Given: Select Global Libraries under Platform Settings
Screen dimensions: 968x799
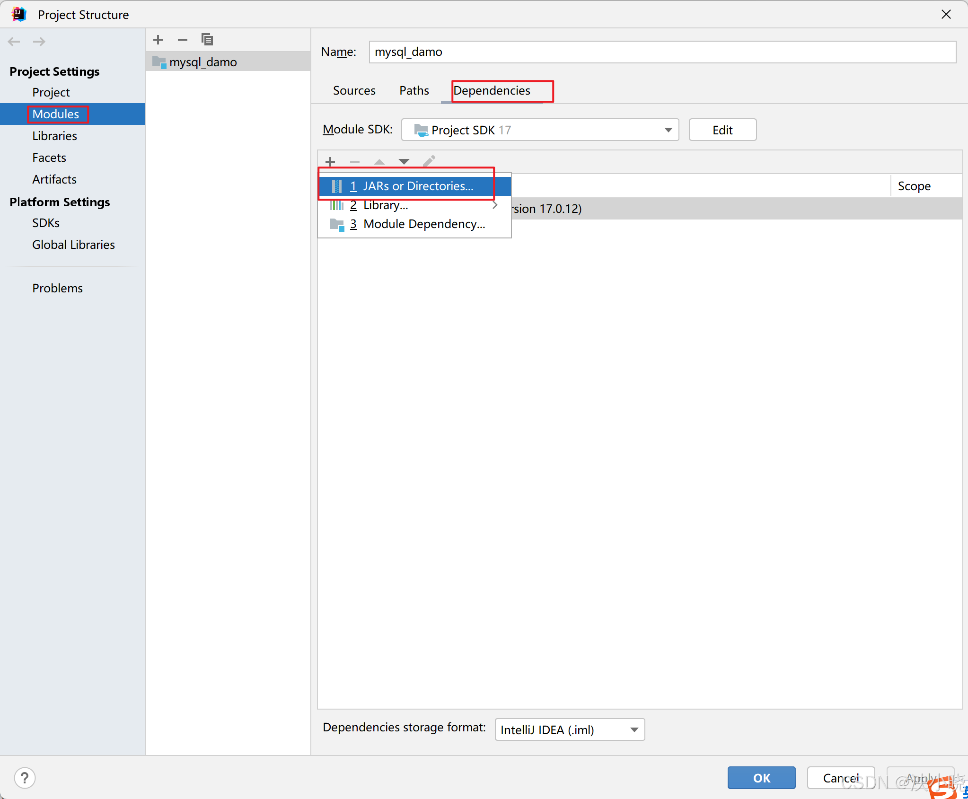Looking at the screenshot, I should (x=73, y=245).
